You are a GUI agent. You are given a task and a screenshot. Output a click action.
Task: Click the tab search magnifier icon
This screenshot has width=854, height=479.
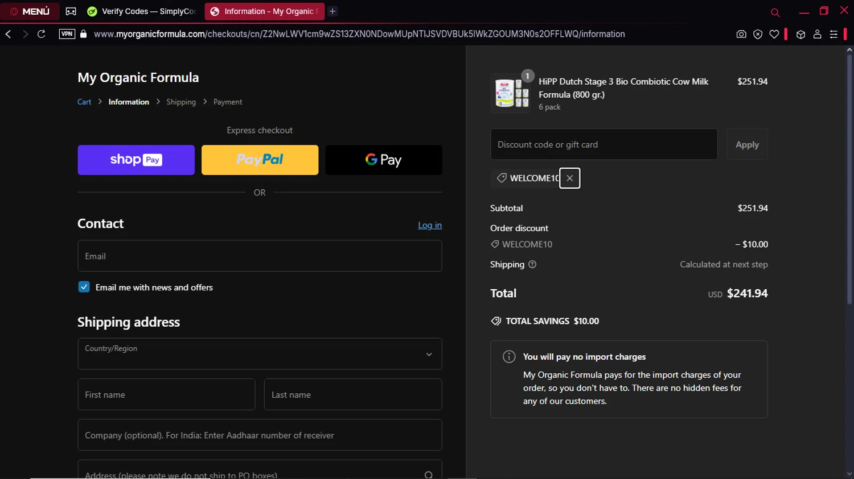click(x=775, y=12)
